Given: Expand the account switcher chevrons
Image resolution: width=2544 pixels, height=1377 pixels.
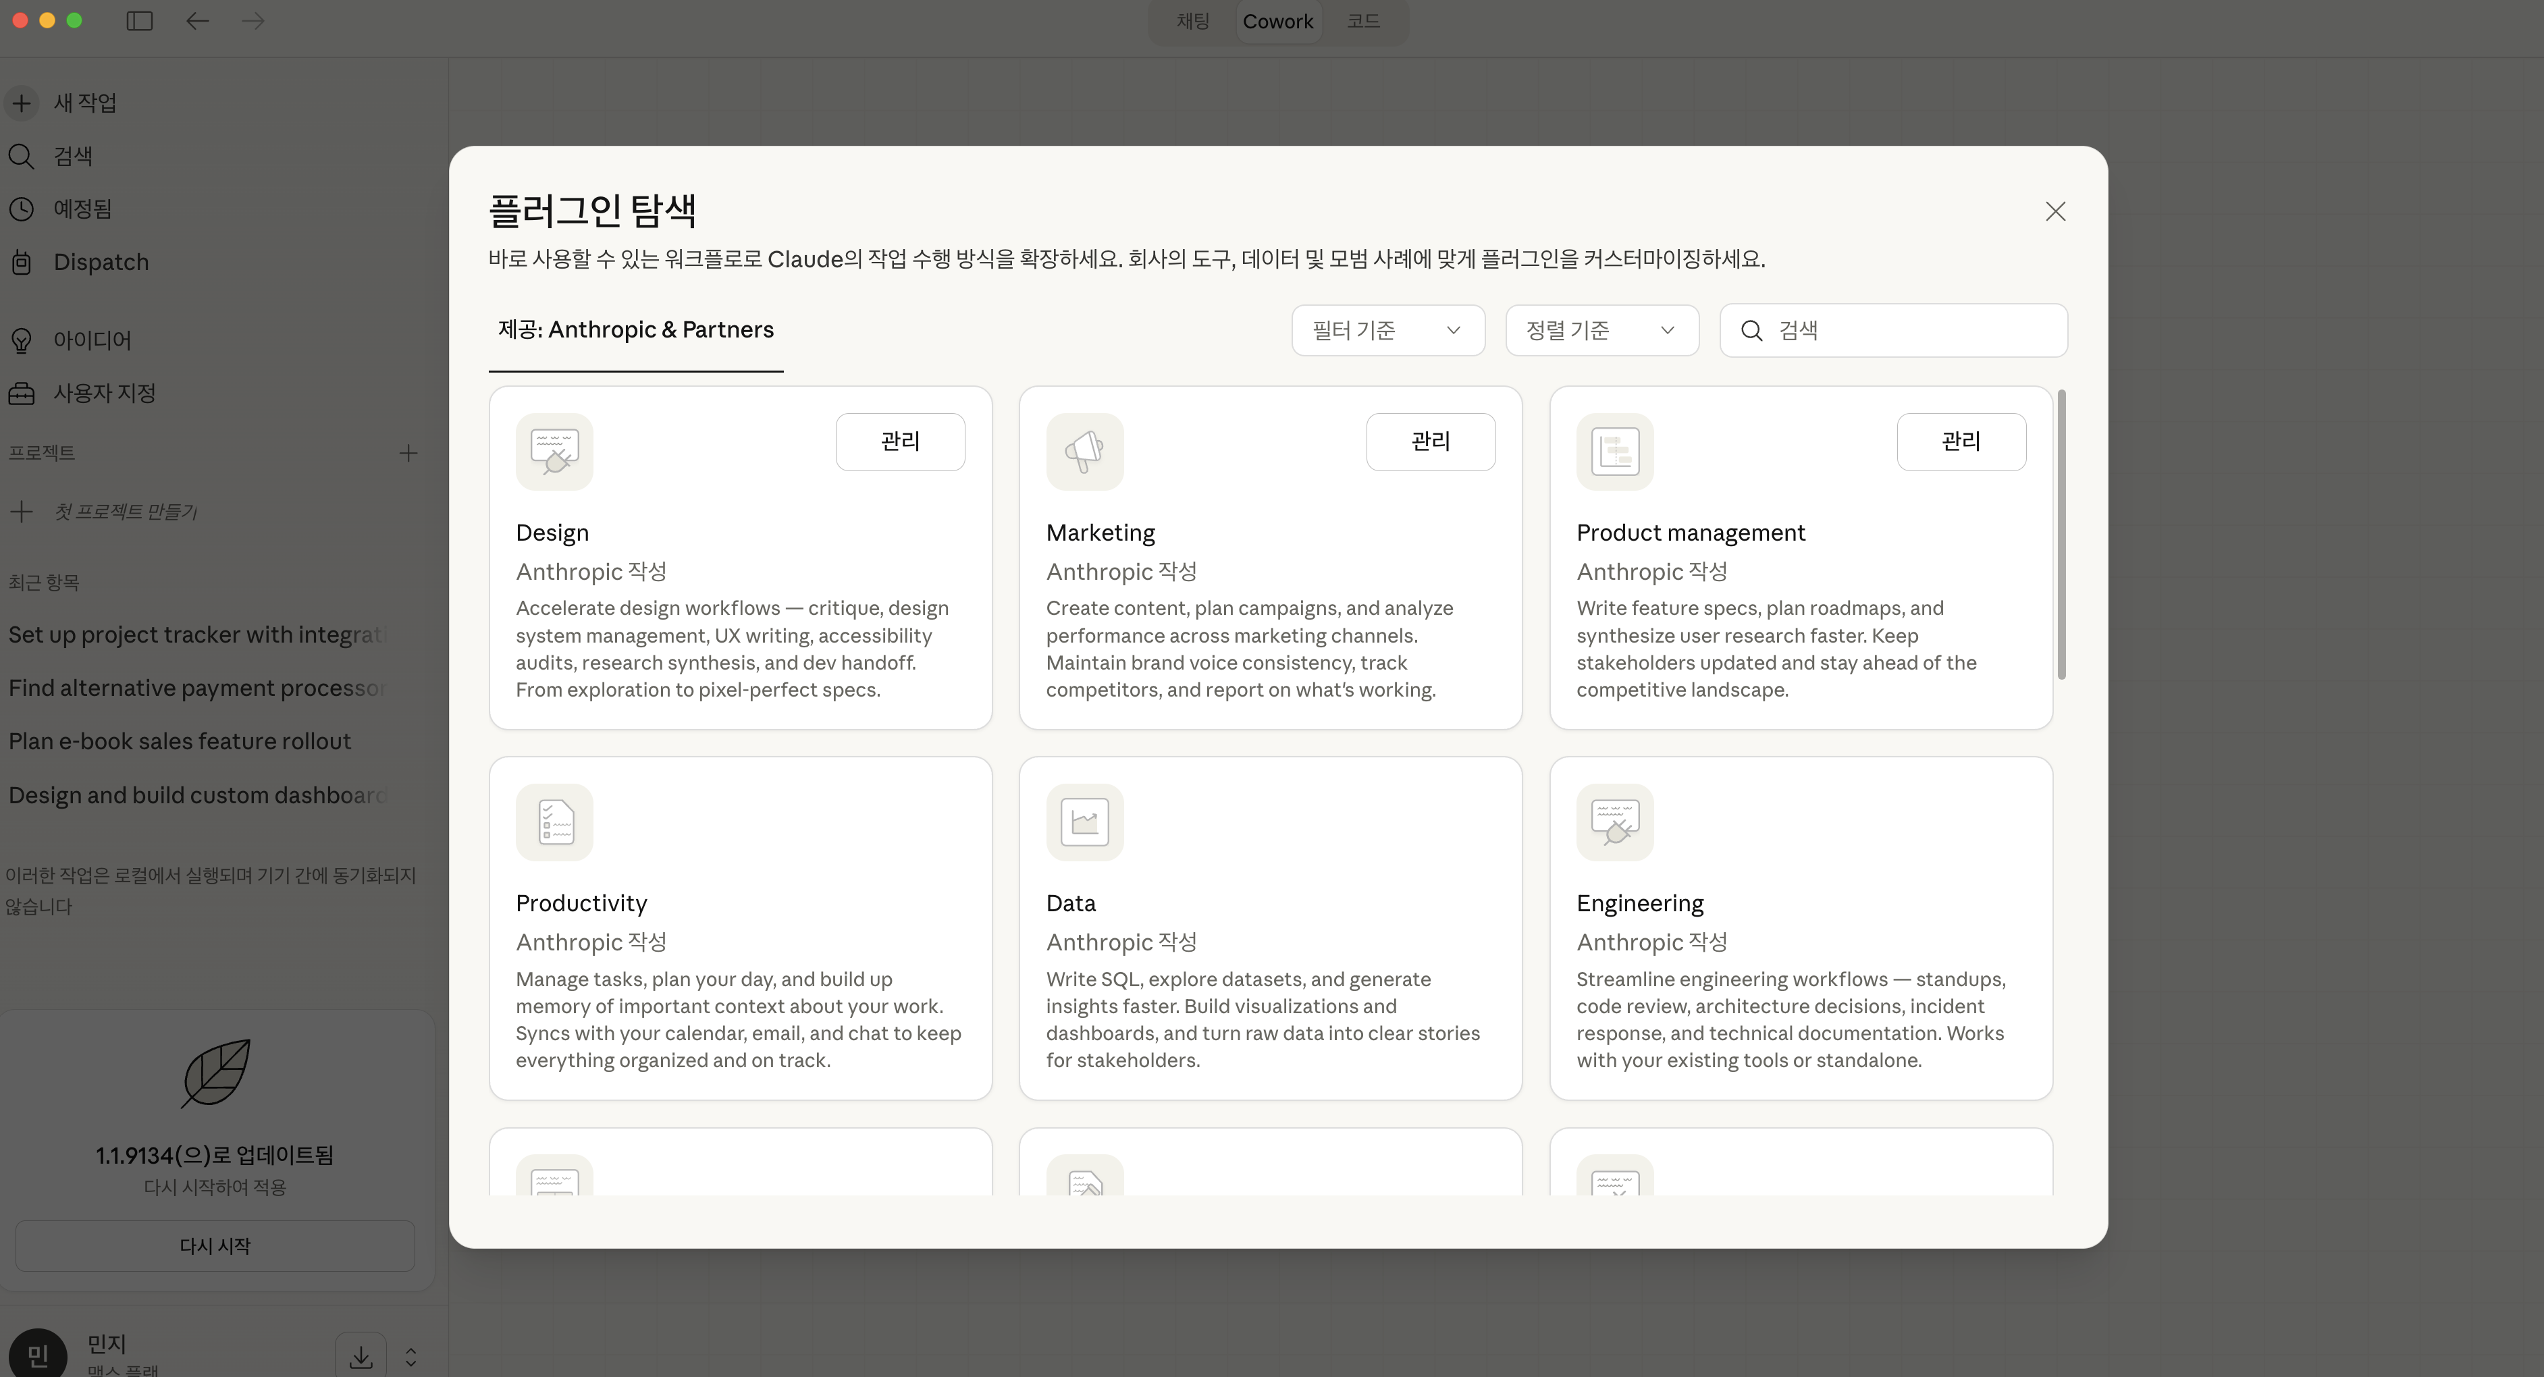Looking at the screenshot, I should 410,1357.
